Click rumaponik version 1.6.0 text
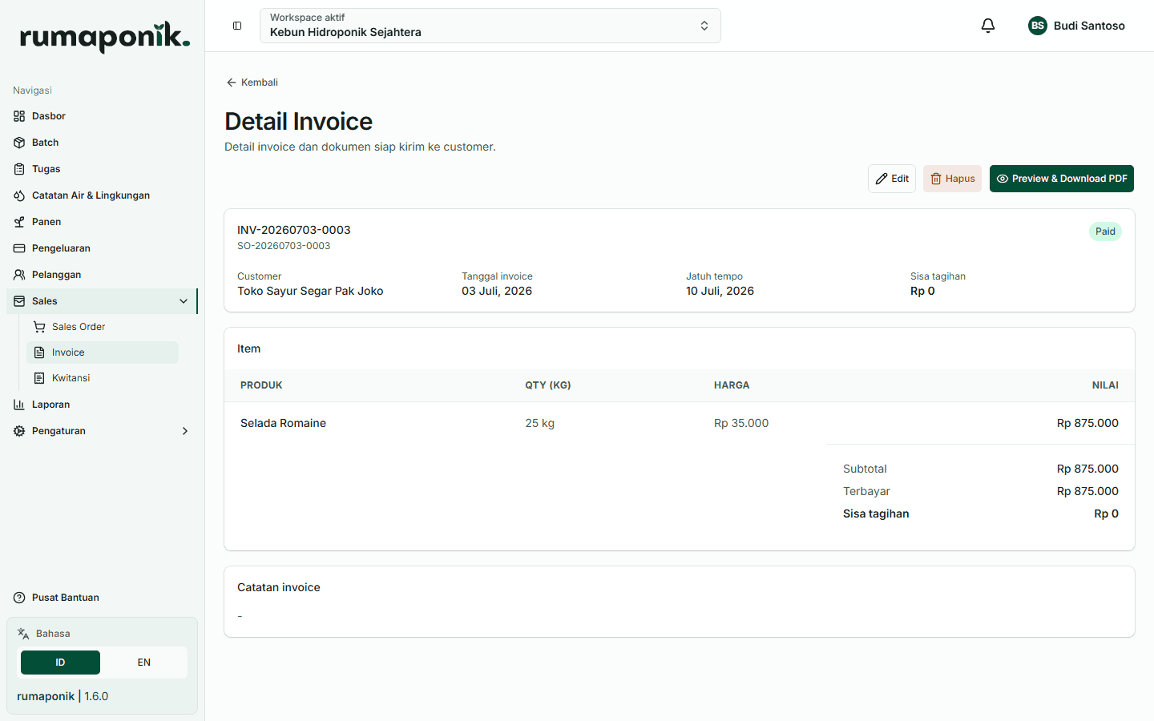 63,696
